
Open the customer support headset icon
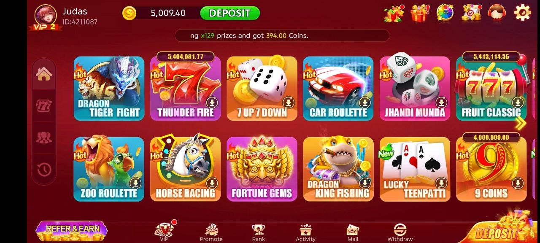(497, 13)
